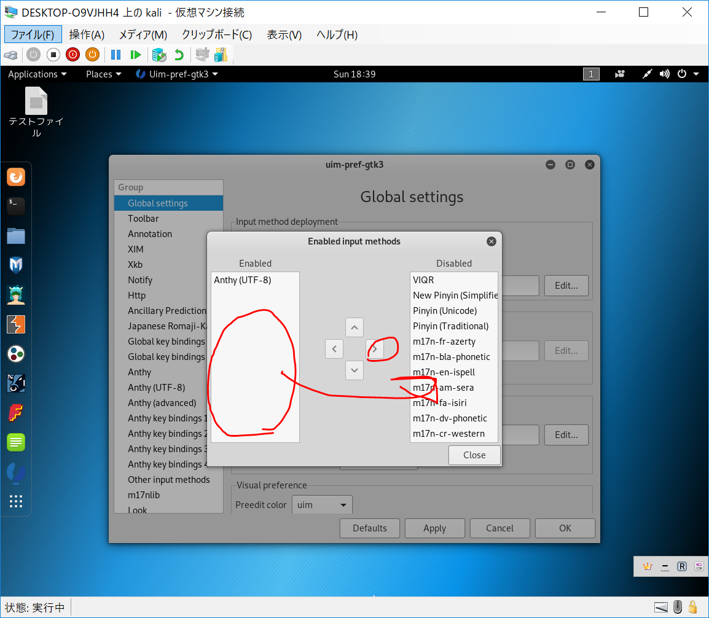Click the blue Pause button in VM toolbar

pyautogui.click(x=116, y=55)
